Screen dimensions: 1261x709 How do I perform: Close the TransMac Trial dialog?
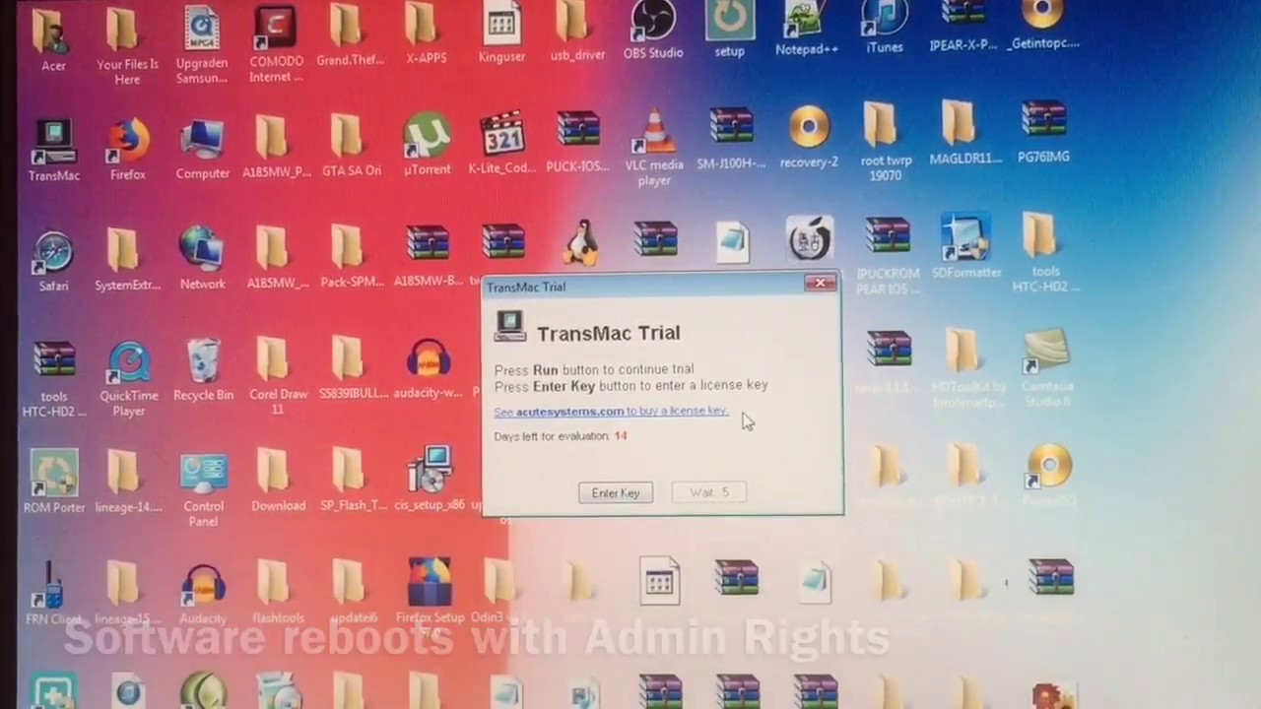coord(820,284)
